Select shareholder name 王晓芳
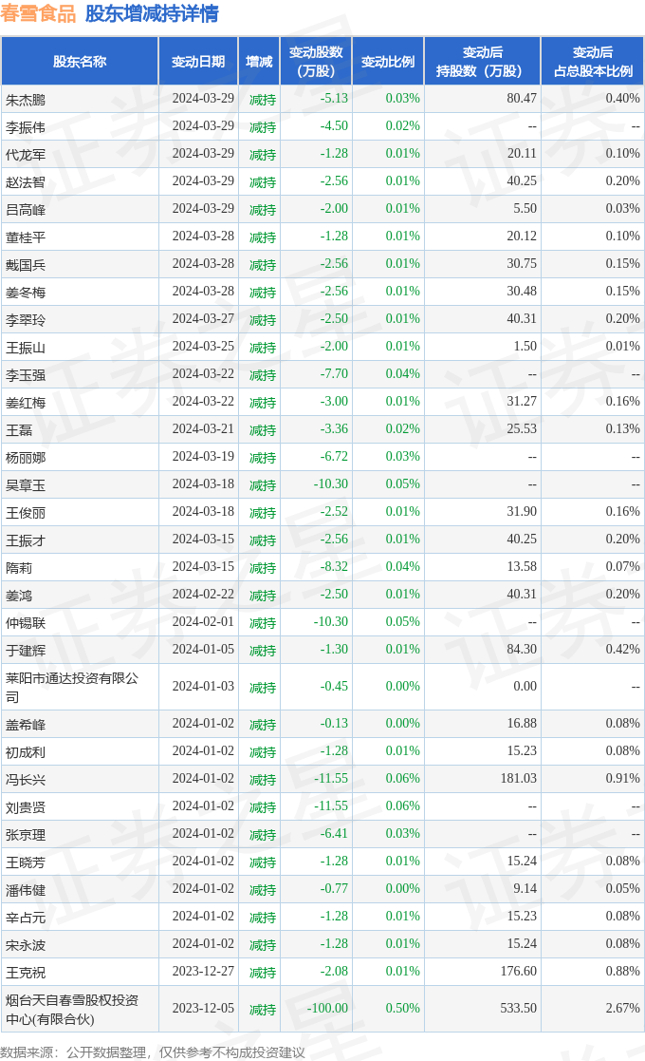Viewport: 645px width, 1061px height. tap(26, 862)
